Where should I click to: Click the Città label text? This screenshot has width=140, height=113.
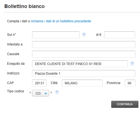(x=54, y=83)
